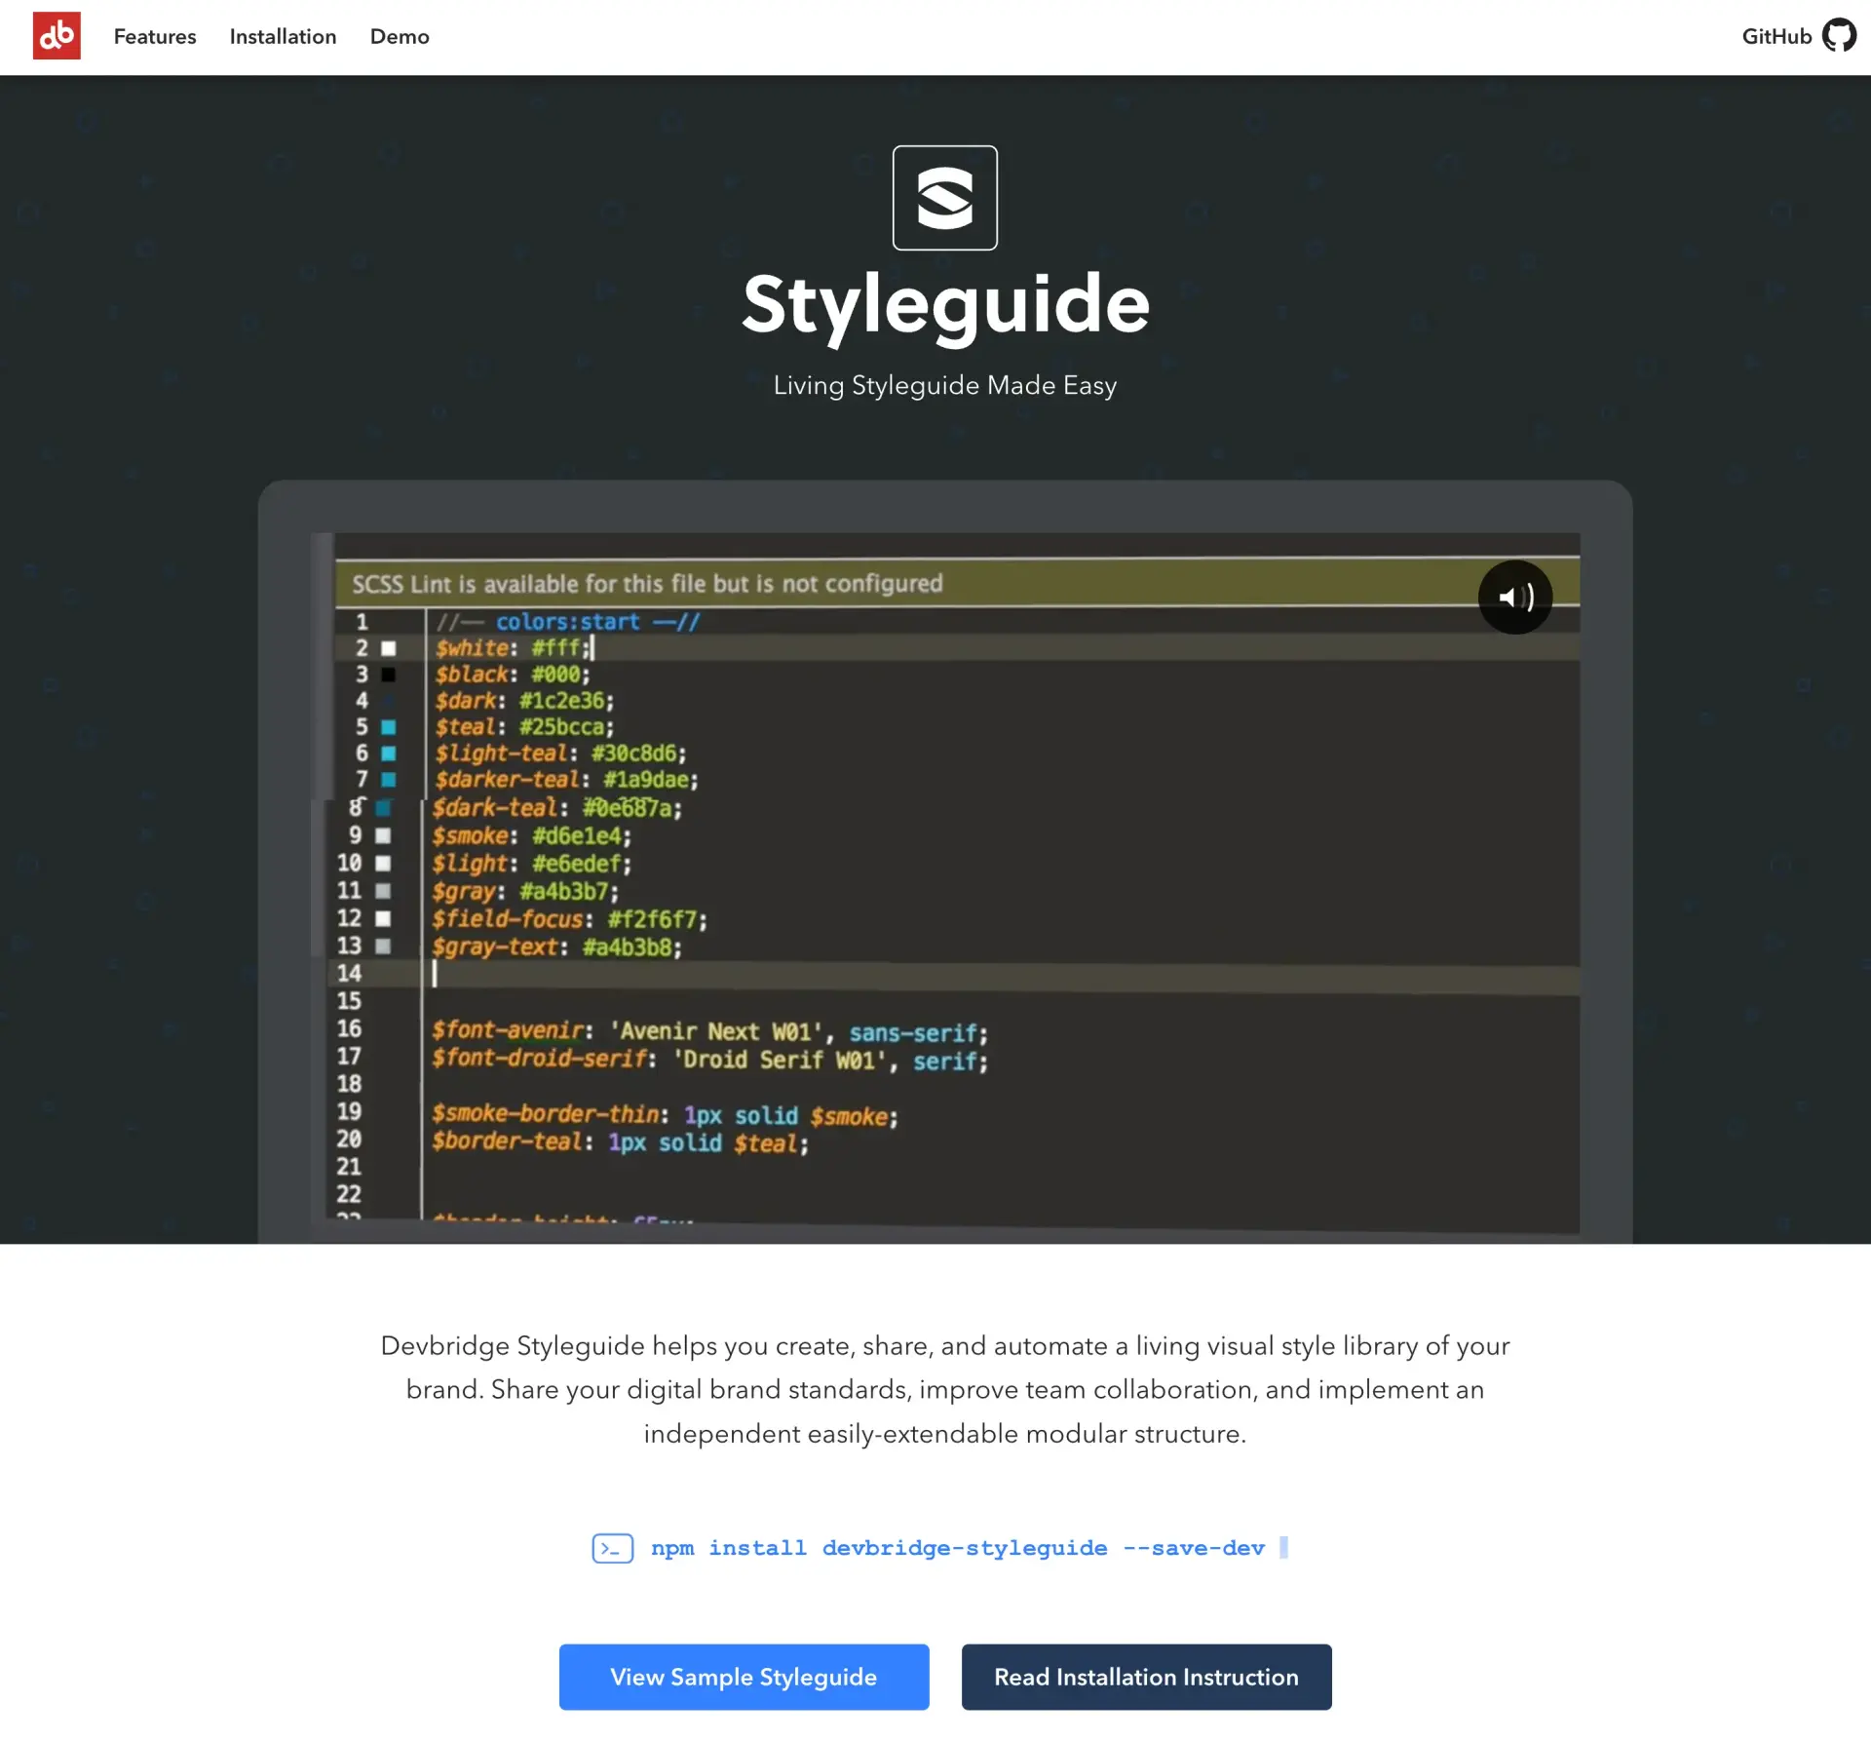Open the Installation menu item
The image size is (1871, 1740).
tap(284, 37)
